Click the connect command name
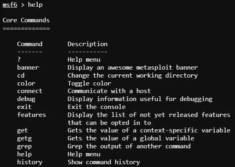The height and width of the screenshot is (167, 235). [x=30, y=91]
